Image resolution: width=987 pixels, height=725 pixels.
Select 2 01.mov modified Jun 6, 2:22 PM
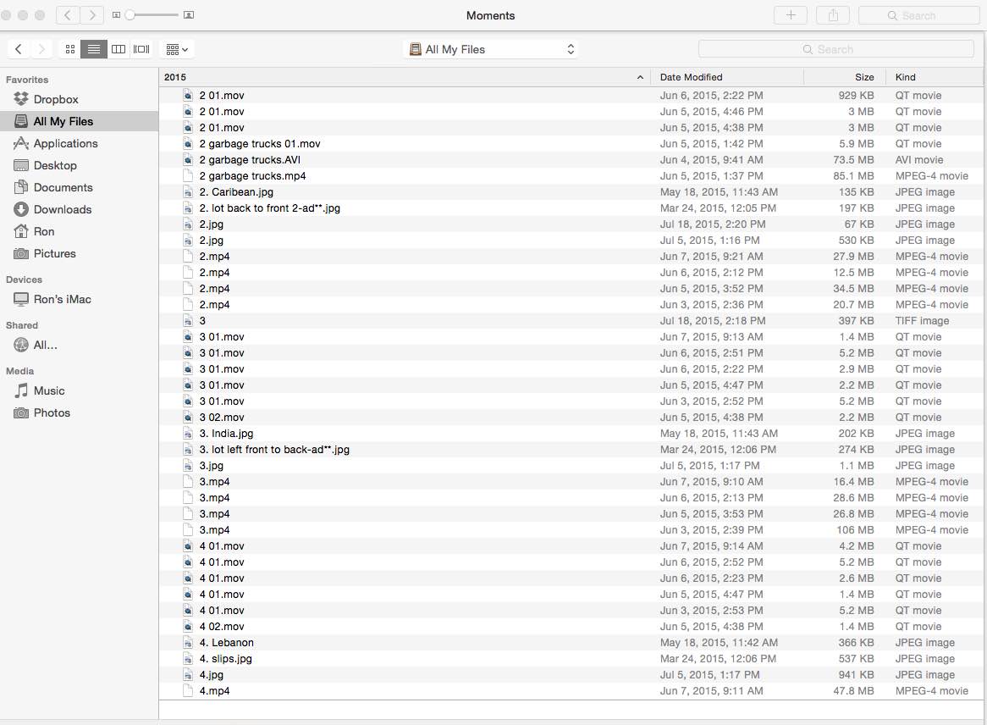(x=571, y=96)
